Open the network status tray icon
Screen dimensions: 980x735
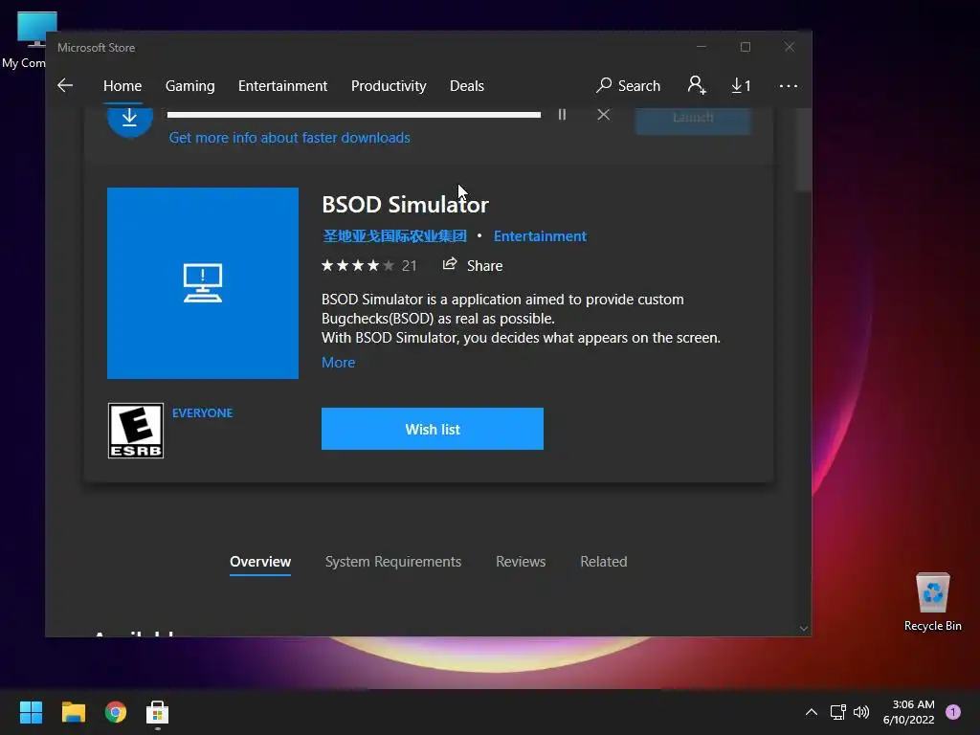(837, 712)
